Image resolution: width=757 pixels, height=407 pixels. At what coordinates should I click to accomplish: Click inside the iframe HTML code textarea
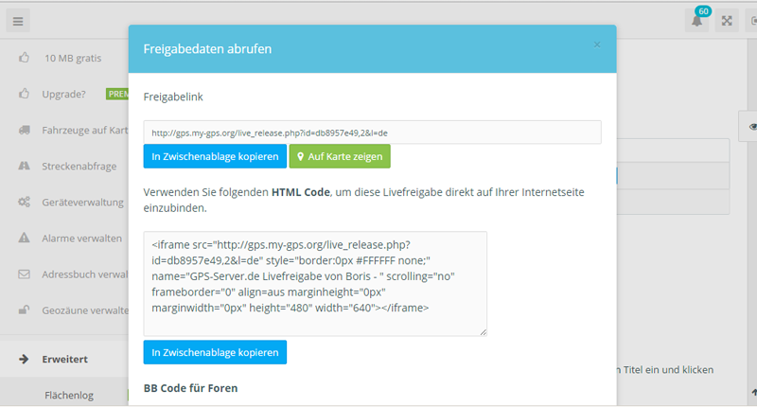point(315,283)
